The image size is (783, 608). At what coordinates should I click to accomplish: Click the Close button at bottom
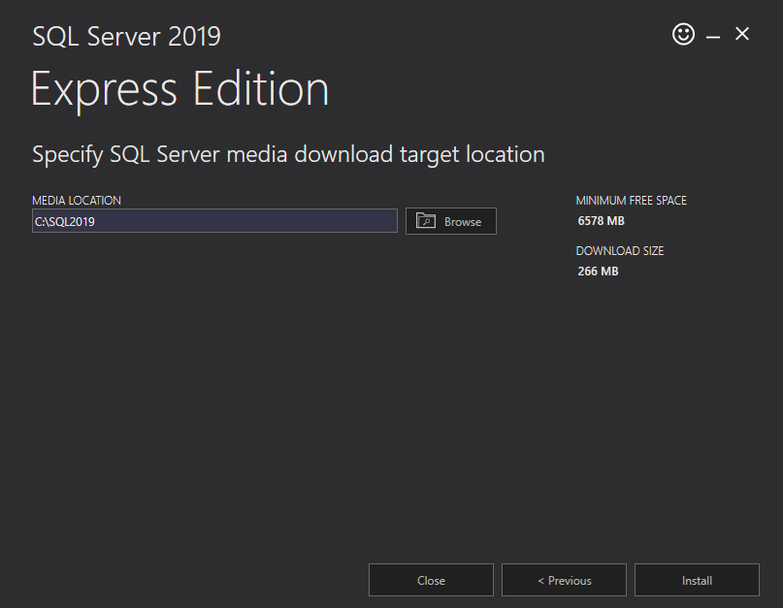pyautogui.click(x=431, y=580)
